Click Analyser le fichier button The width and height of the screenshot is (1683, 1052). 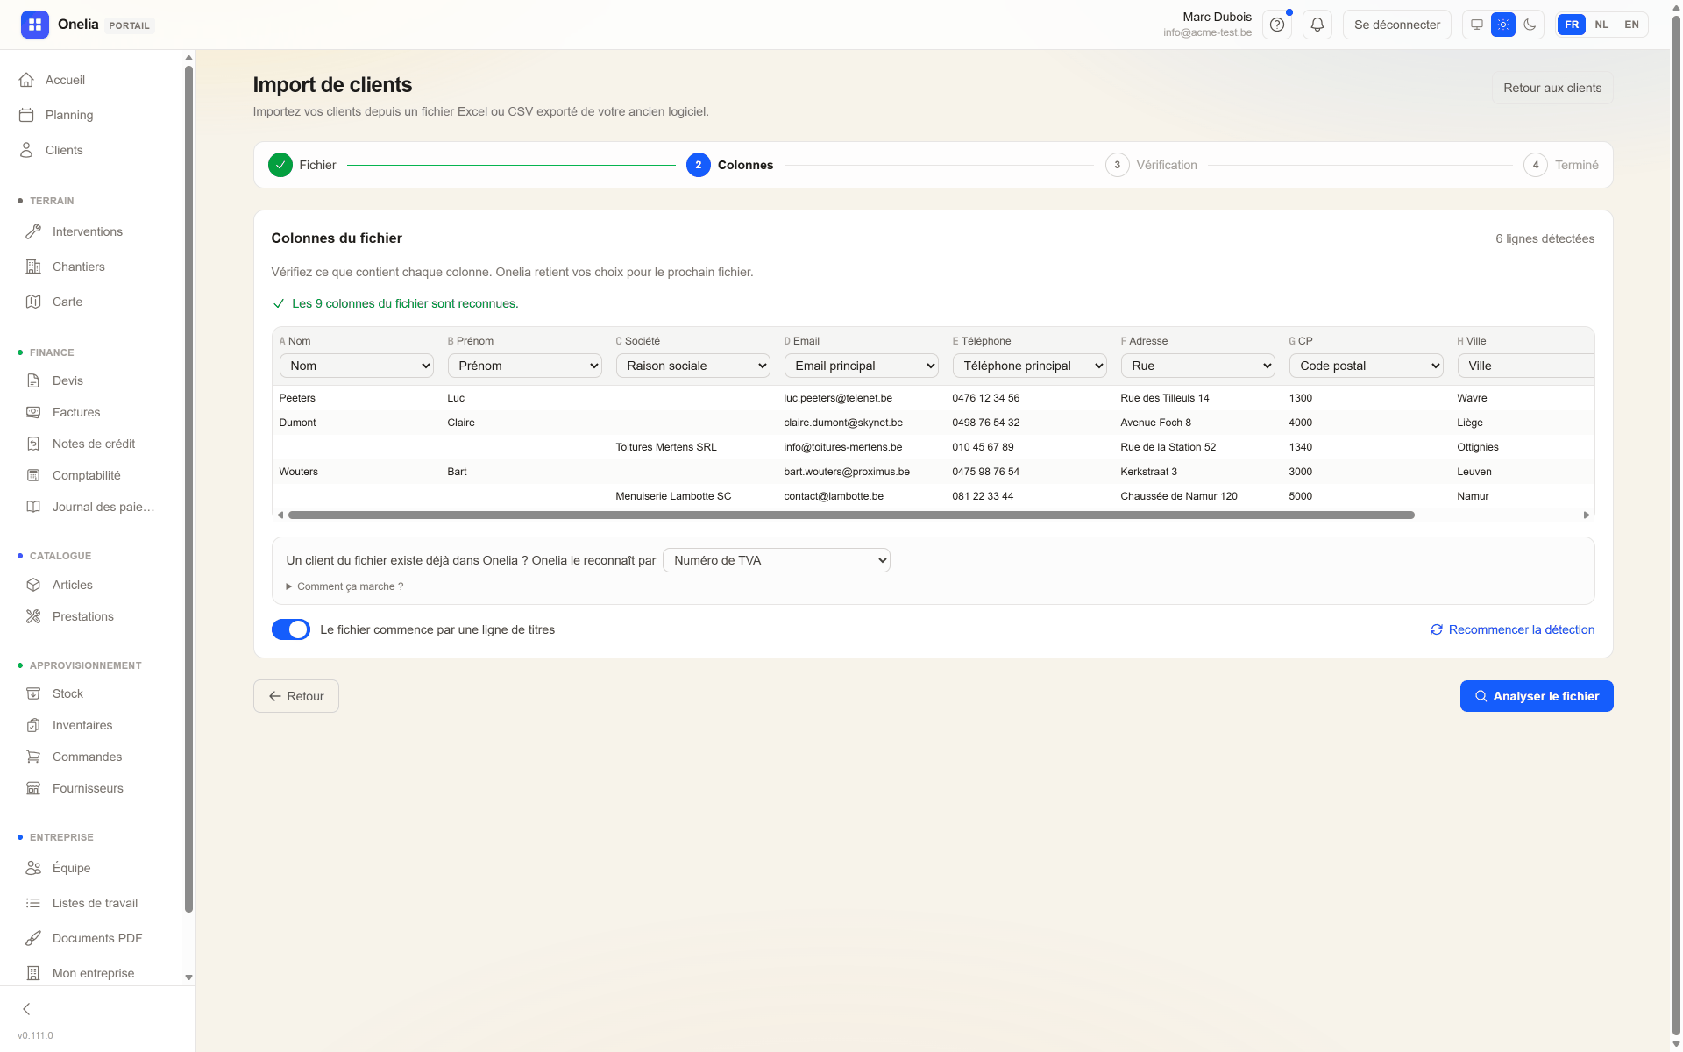point(1537,696)
